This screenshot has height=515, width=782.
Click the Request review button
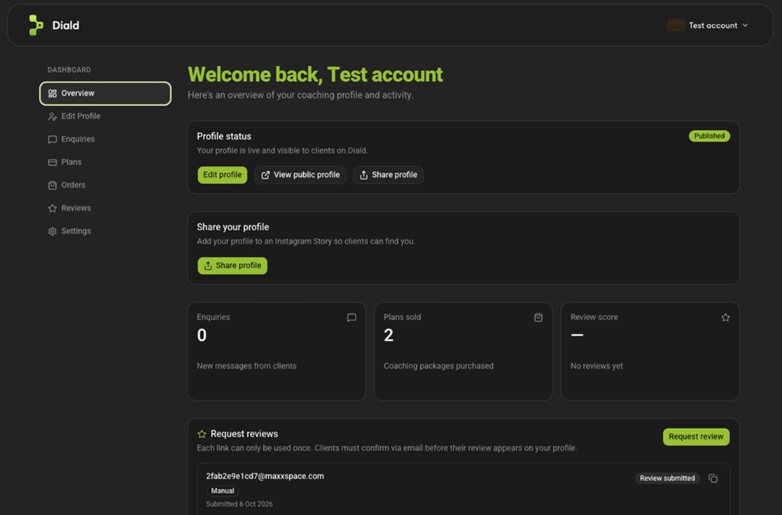pos(696,436)
